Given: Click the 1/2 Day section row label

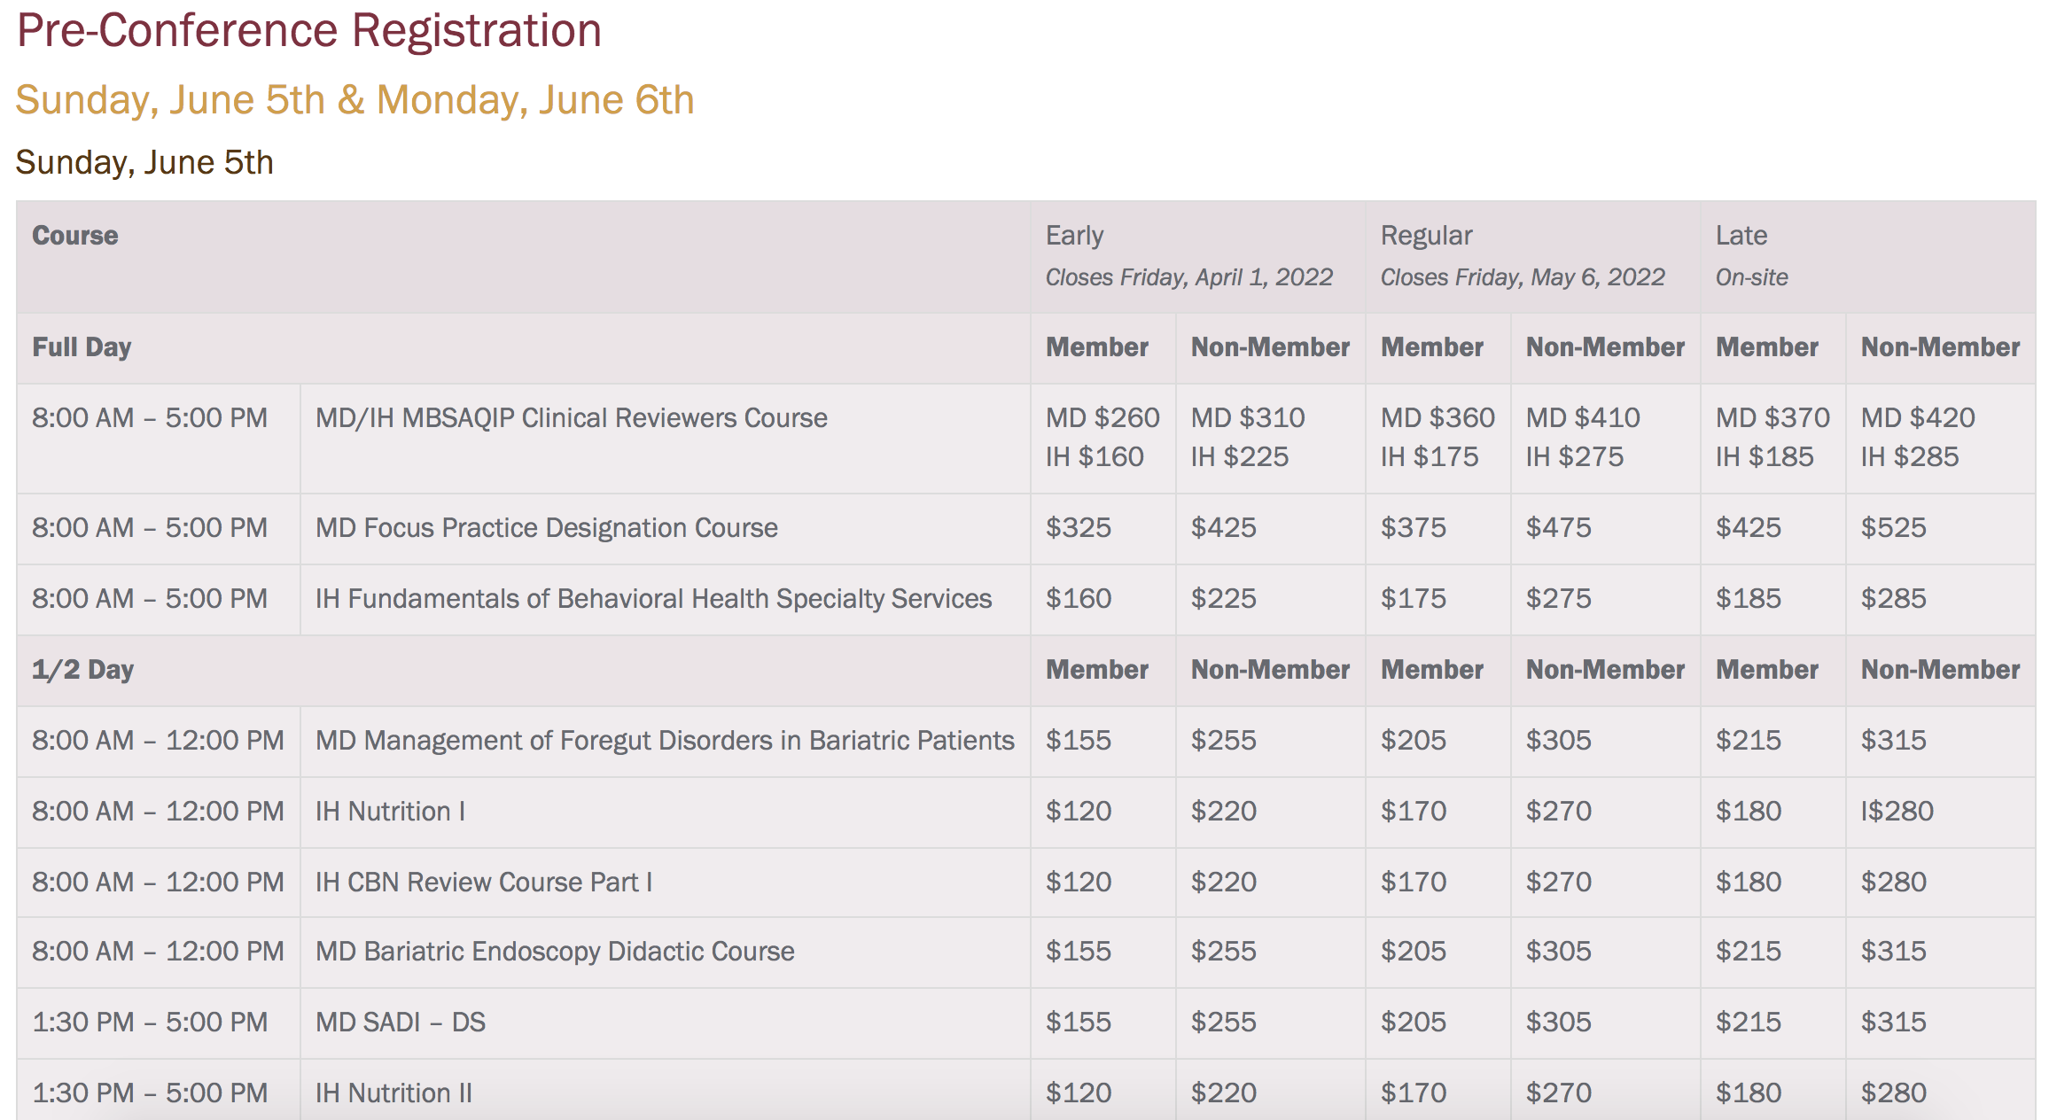Looking at the screenshot, I should (82, 670).
